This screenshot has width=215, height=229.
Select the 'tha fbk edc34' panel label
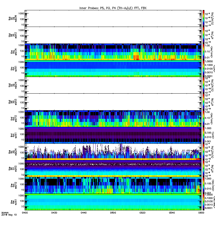tap(13, 52)
